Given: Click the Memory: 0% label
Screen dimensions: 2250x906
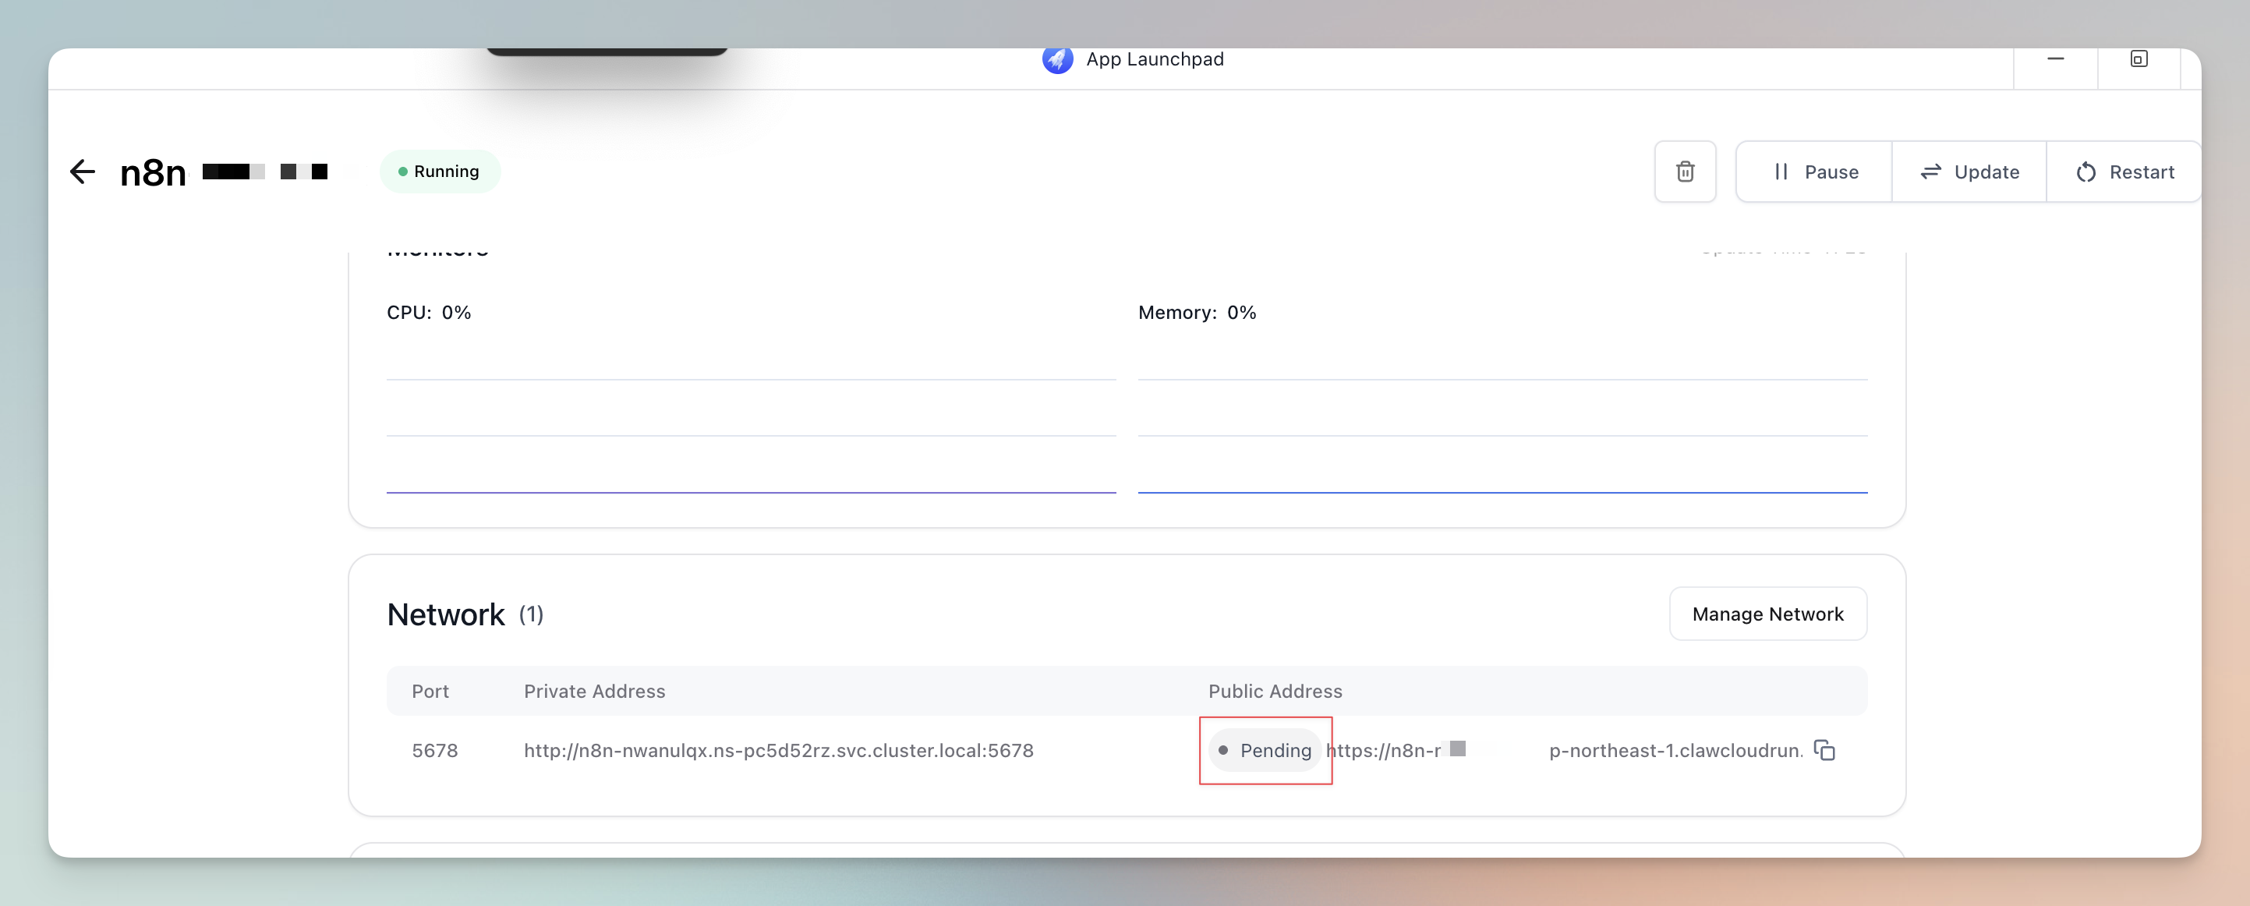Looking at the screenshot, I should [1197, 312].
